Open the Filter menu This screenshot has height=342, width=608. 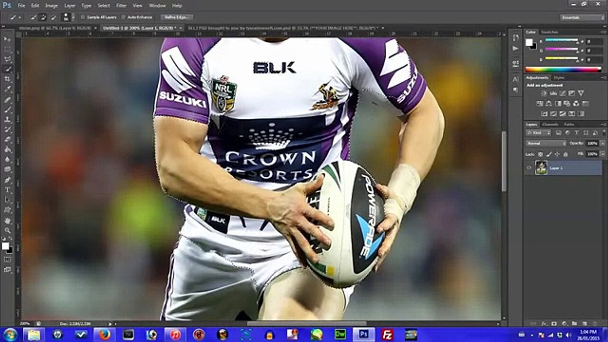click(121, 6)
